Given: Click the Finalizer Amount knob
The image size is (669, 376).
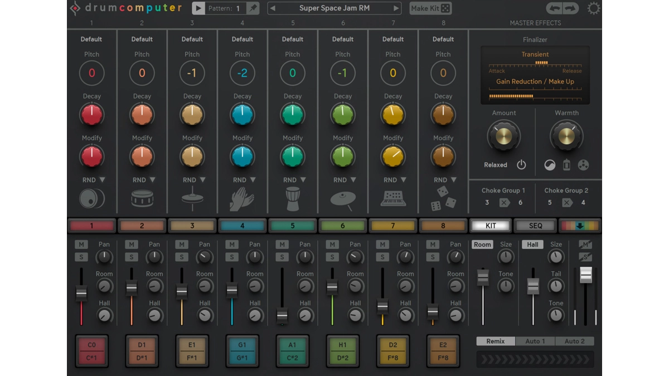Looking at the screenshot, I should 504,136.
